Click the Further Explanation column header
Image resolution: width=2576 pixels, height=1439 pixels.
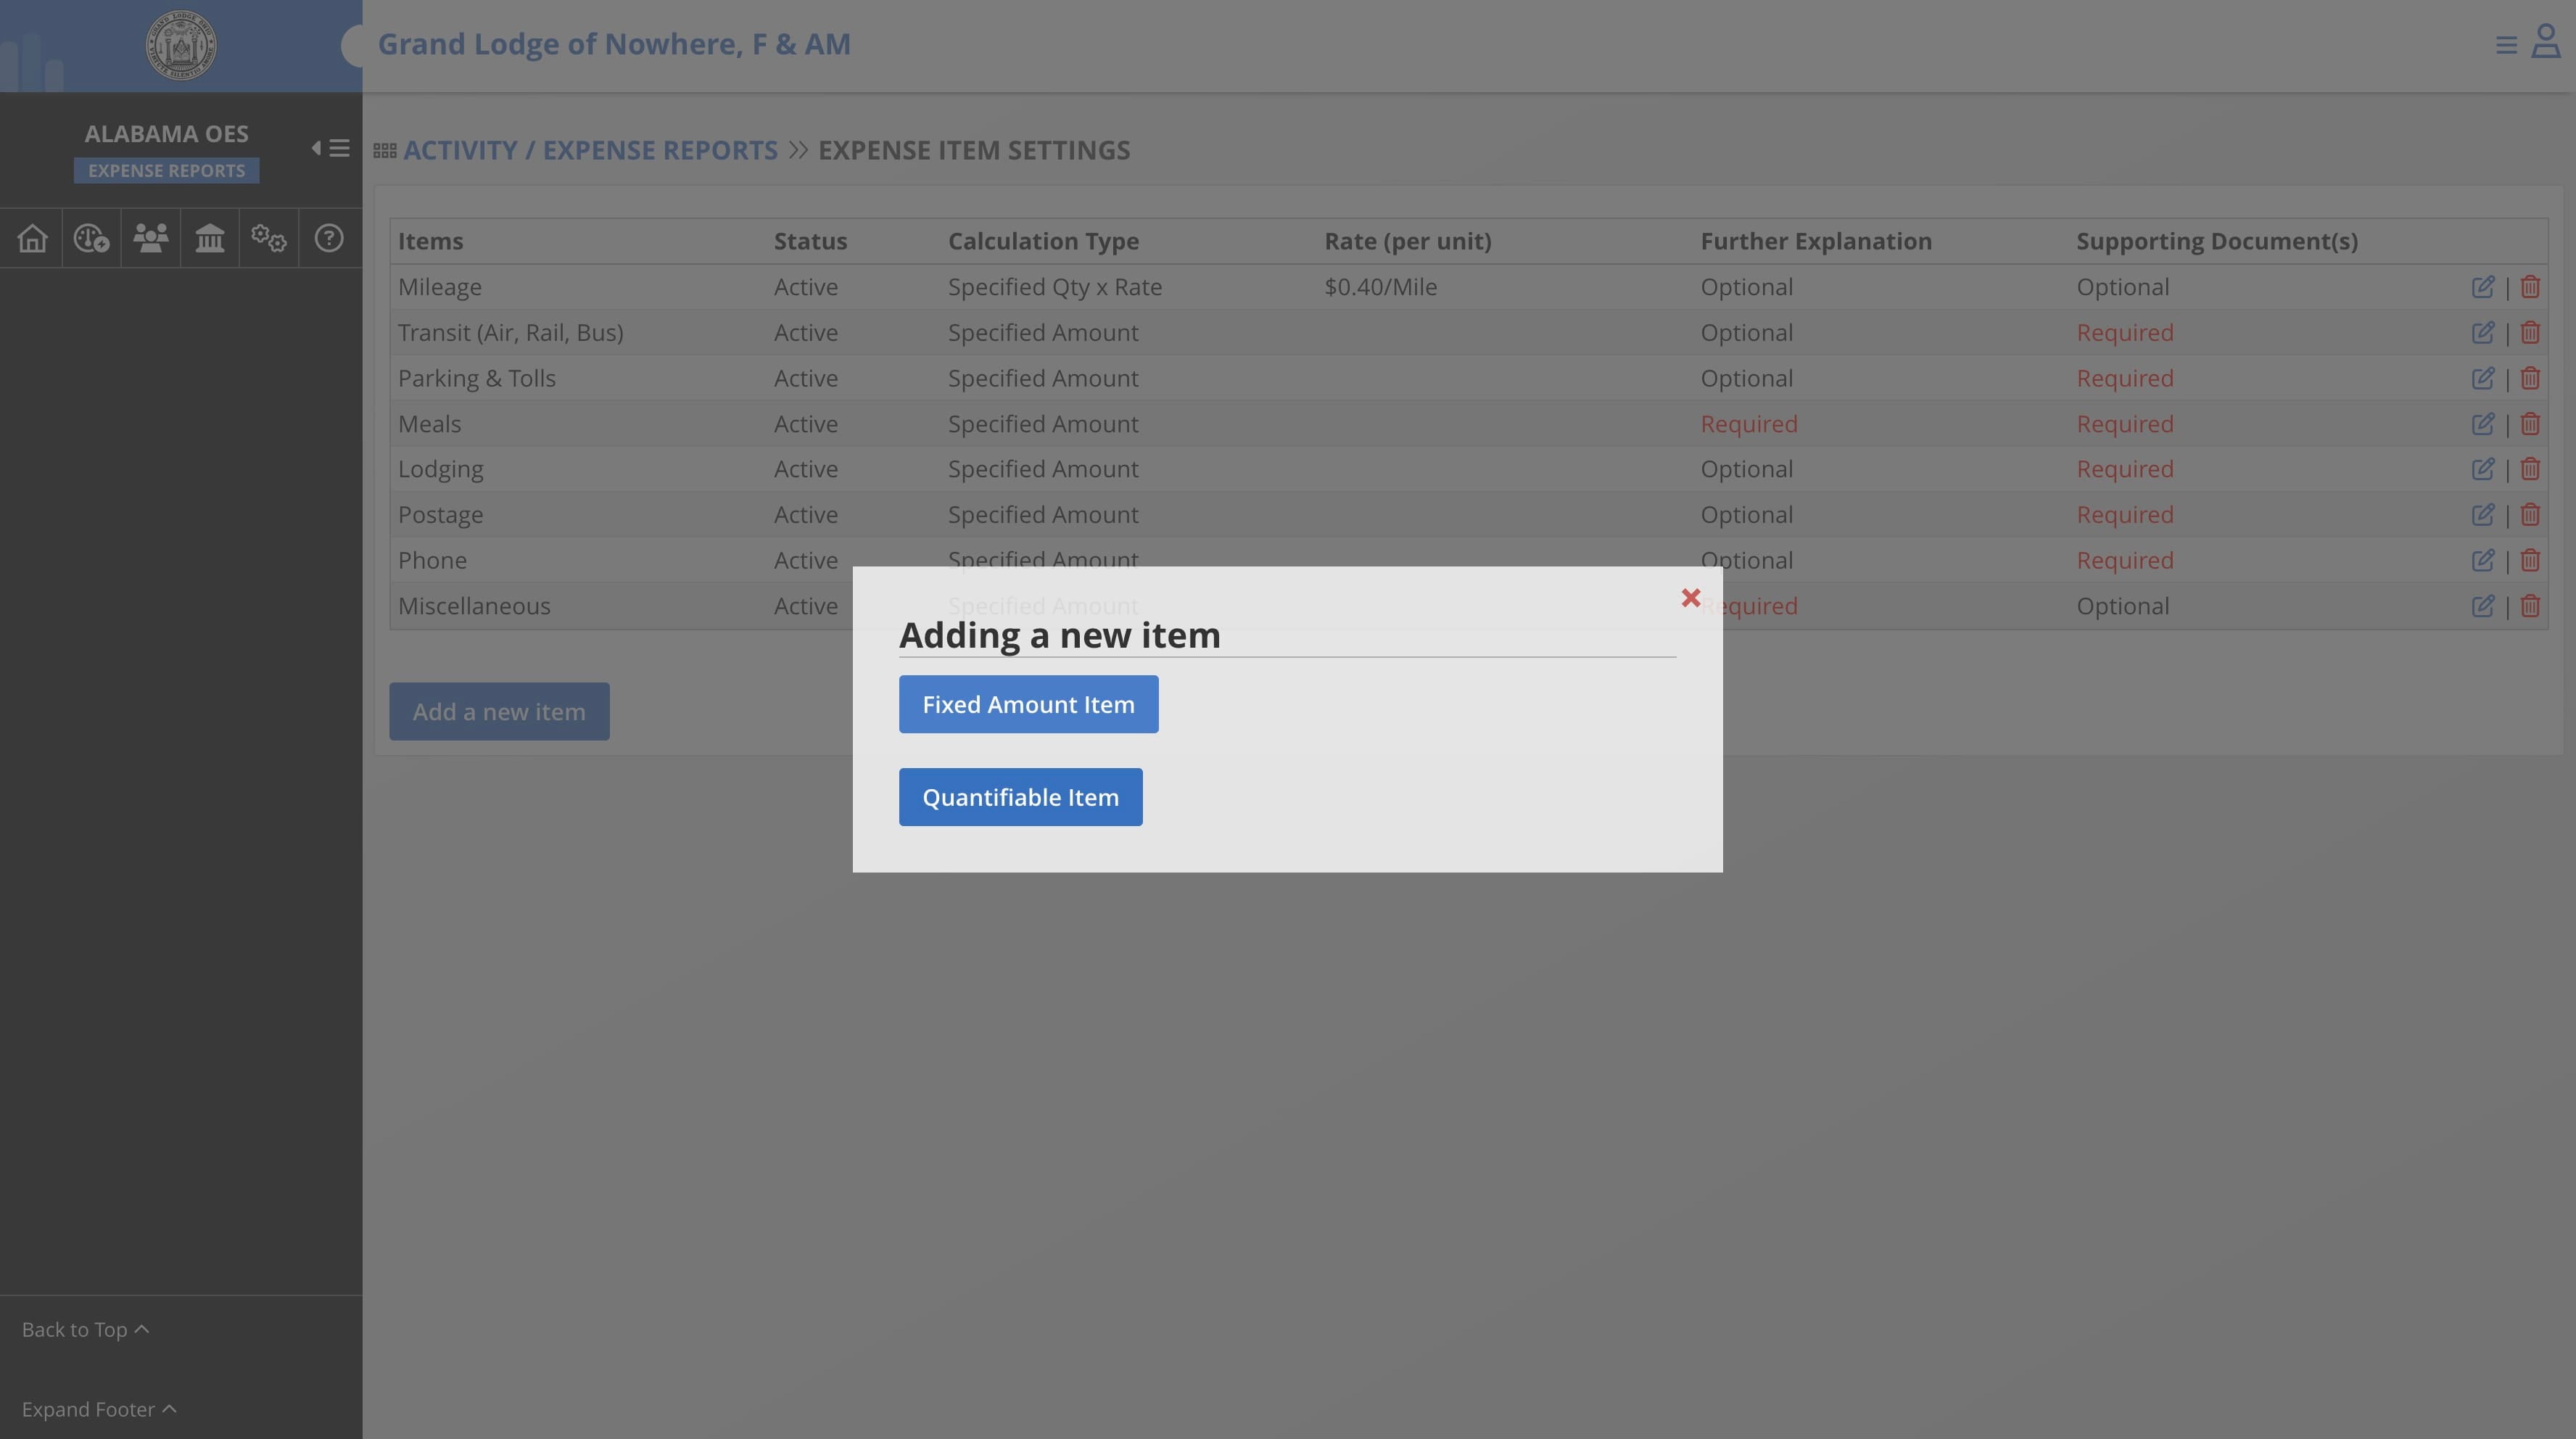pyautogui.click(x=1816, y=241)
